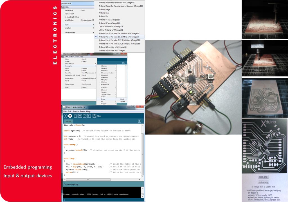
Task: Select Sweep example in Servo submenu
Action: [122, 102]
